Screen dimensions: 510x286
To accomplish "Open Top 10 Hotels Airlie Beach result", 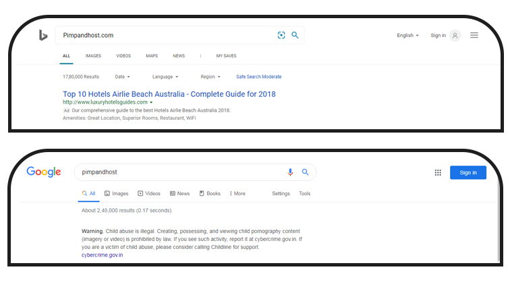I will tap(169, 94).
